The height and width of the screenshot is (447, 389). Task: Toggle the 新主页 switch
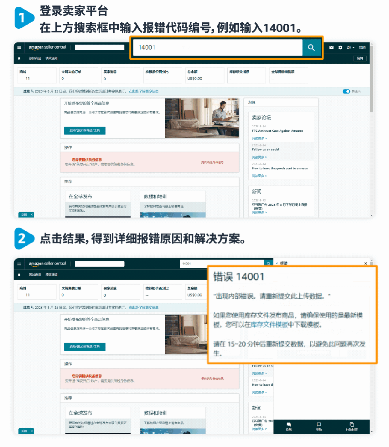pyautogui.click(x=346, y=91)
